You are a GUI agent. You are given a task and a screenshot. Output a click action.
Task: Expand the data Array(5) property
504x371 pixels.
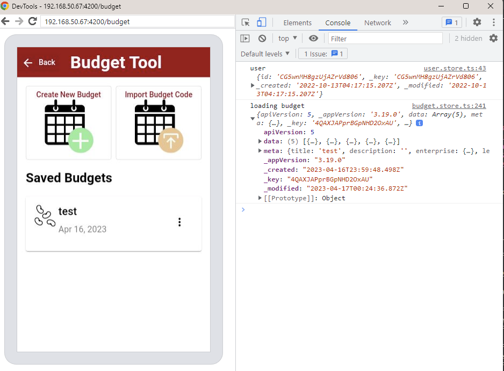pos(261,142)
